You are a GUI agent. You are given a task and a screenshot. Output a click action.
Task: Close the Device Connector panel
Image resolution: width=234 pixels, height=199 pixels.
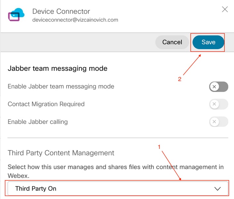[x=225, y=9]
